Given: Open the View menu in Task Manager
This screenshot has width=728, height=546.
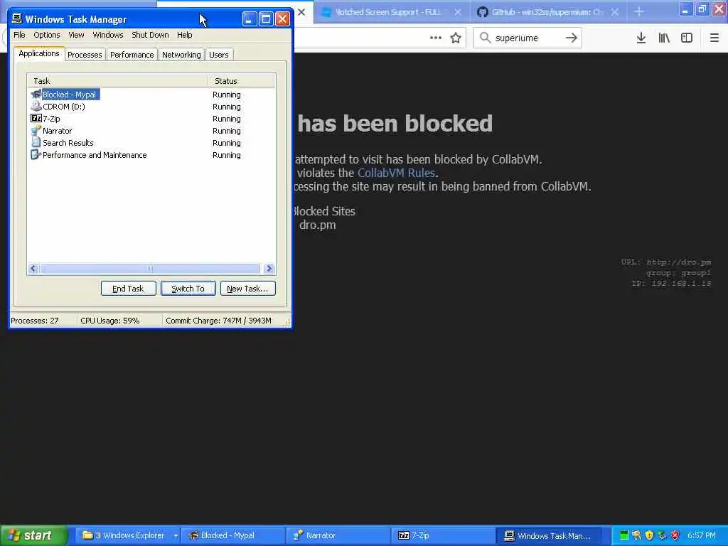Looking at the screenshot, I should click(x=76, y=35).
